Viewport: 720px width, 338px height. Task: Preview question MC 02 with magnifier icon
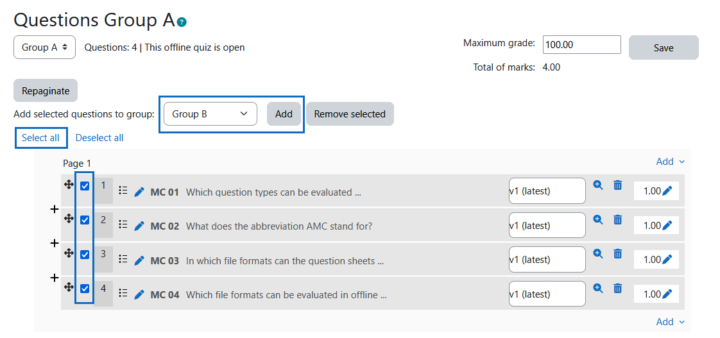pos(598,219)
